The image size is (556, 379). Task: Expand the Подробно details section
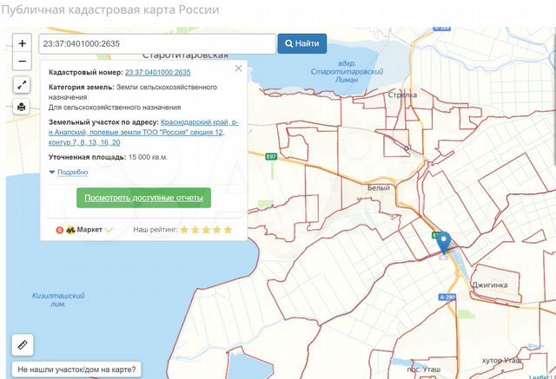point(72,172)
